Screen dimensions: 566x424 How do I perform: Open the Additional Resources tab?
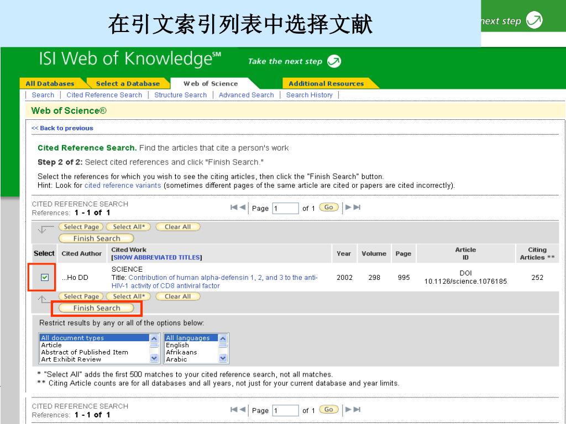coord(326,84)
